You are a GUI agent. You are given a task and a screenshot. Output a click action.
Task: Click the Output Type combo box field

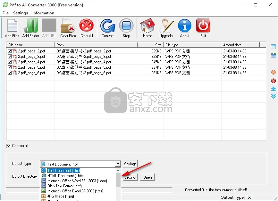pyautogui.click(x=80, y=164)
